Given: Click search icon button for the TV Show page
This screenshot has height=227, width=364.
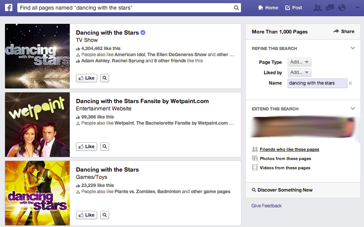Looking at the screenshot, I should click(105, 78).
